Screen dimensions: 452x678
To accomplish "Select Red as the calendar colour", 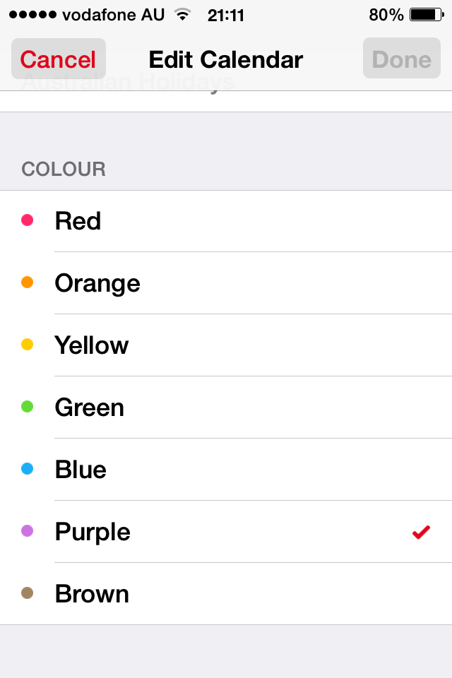I will (x=212, y=220).
